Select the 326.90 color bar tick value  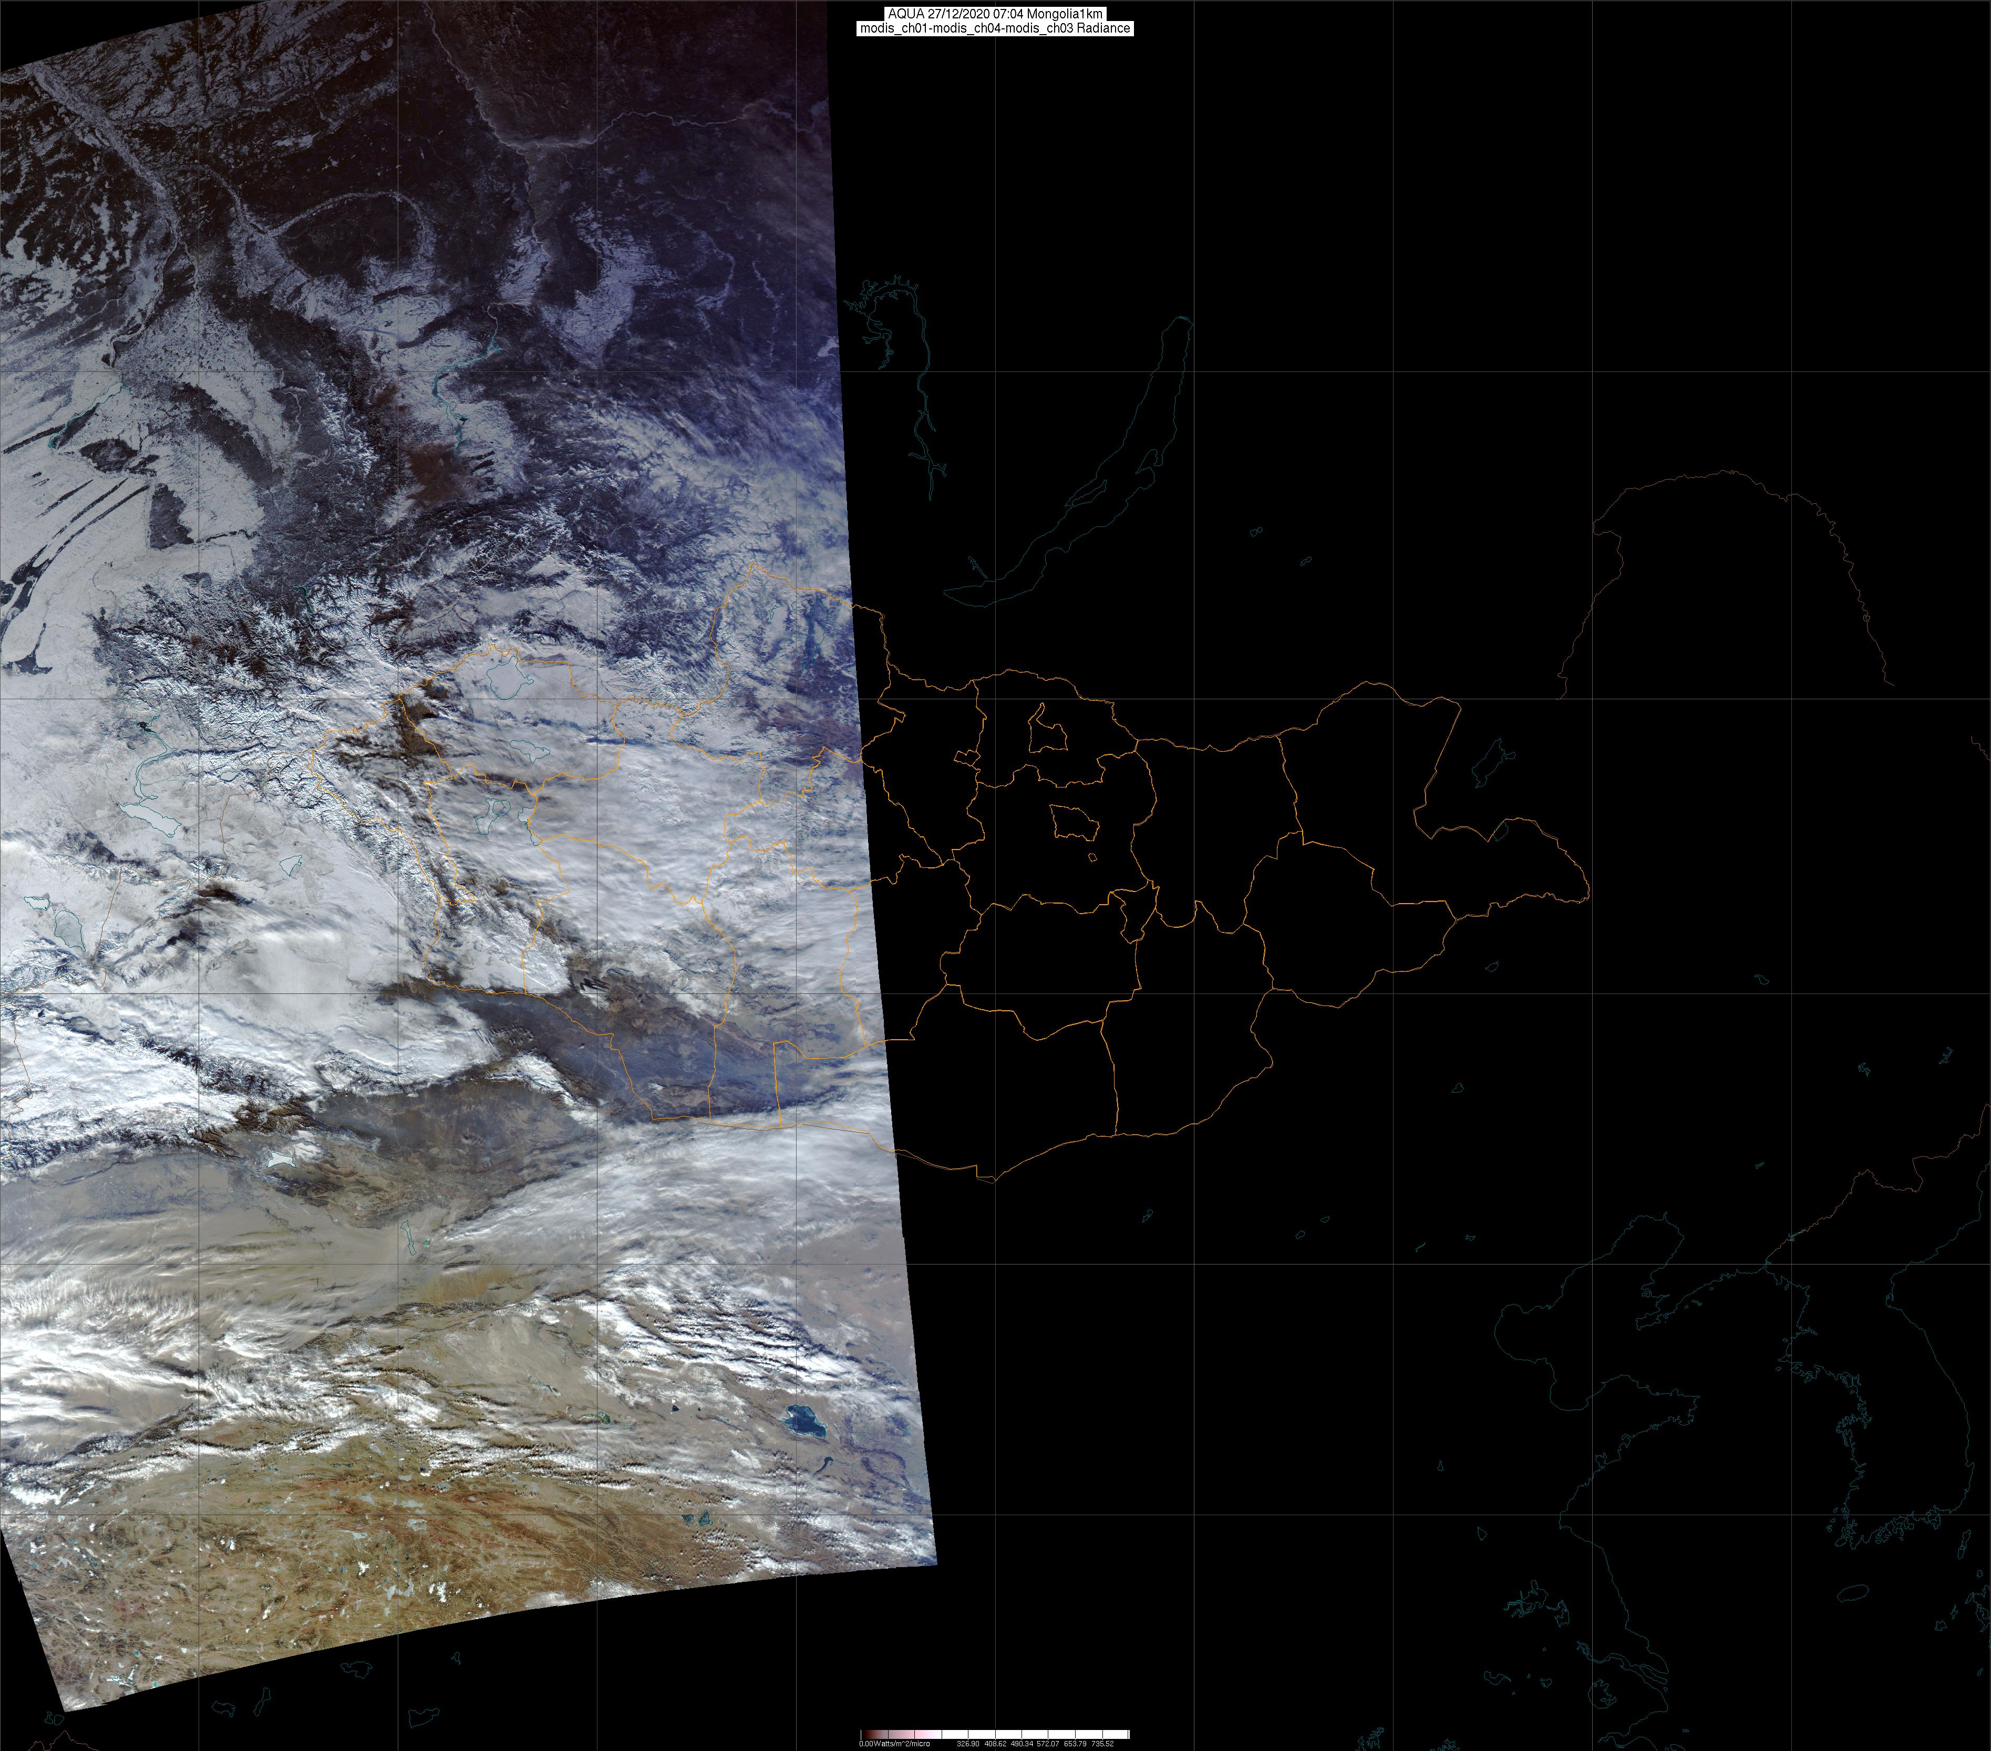pyautogui.click(x=968, y=1743)
